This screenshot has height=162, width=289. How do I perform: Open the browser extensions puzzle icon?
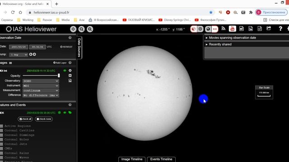251,12
